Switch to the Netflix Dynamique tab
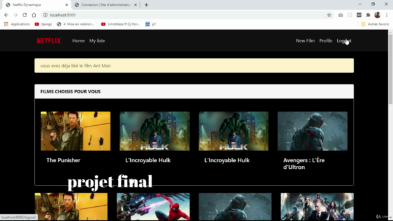 [x=37, y=5]
